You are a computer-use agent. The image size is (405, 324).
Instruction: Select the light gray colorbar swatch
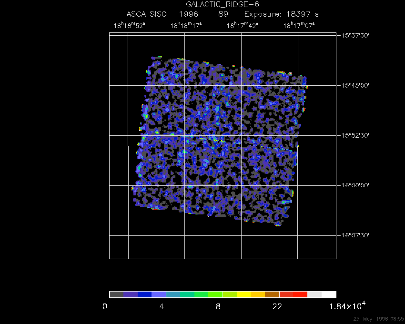(314, 294)
